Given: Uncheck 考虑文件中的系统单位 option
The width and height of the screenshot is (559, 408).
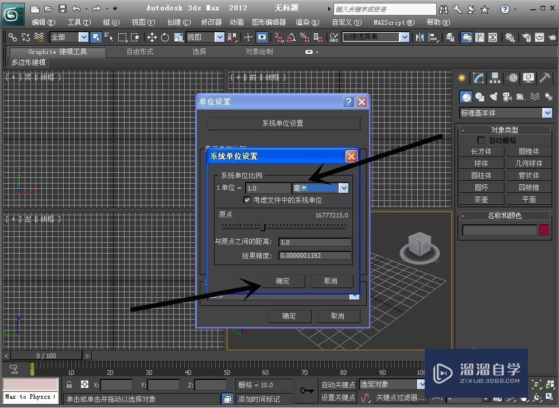Looking at the screenshot, I should [247, 200].
